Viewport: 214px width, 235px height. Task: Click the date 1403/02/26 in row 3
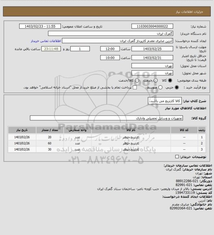point(22,149)
